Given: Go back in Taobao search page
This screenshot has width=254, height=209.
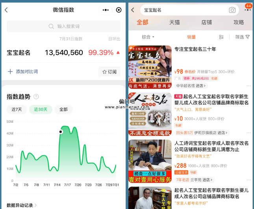Looking at the screenshot, I should [x=133, y=10].
